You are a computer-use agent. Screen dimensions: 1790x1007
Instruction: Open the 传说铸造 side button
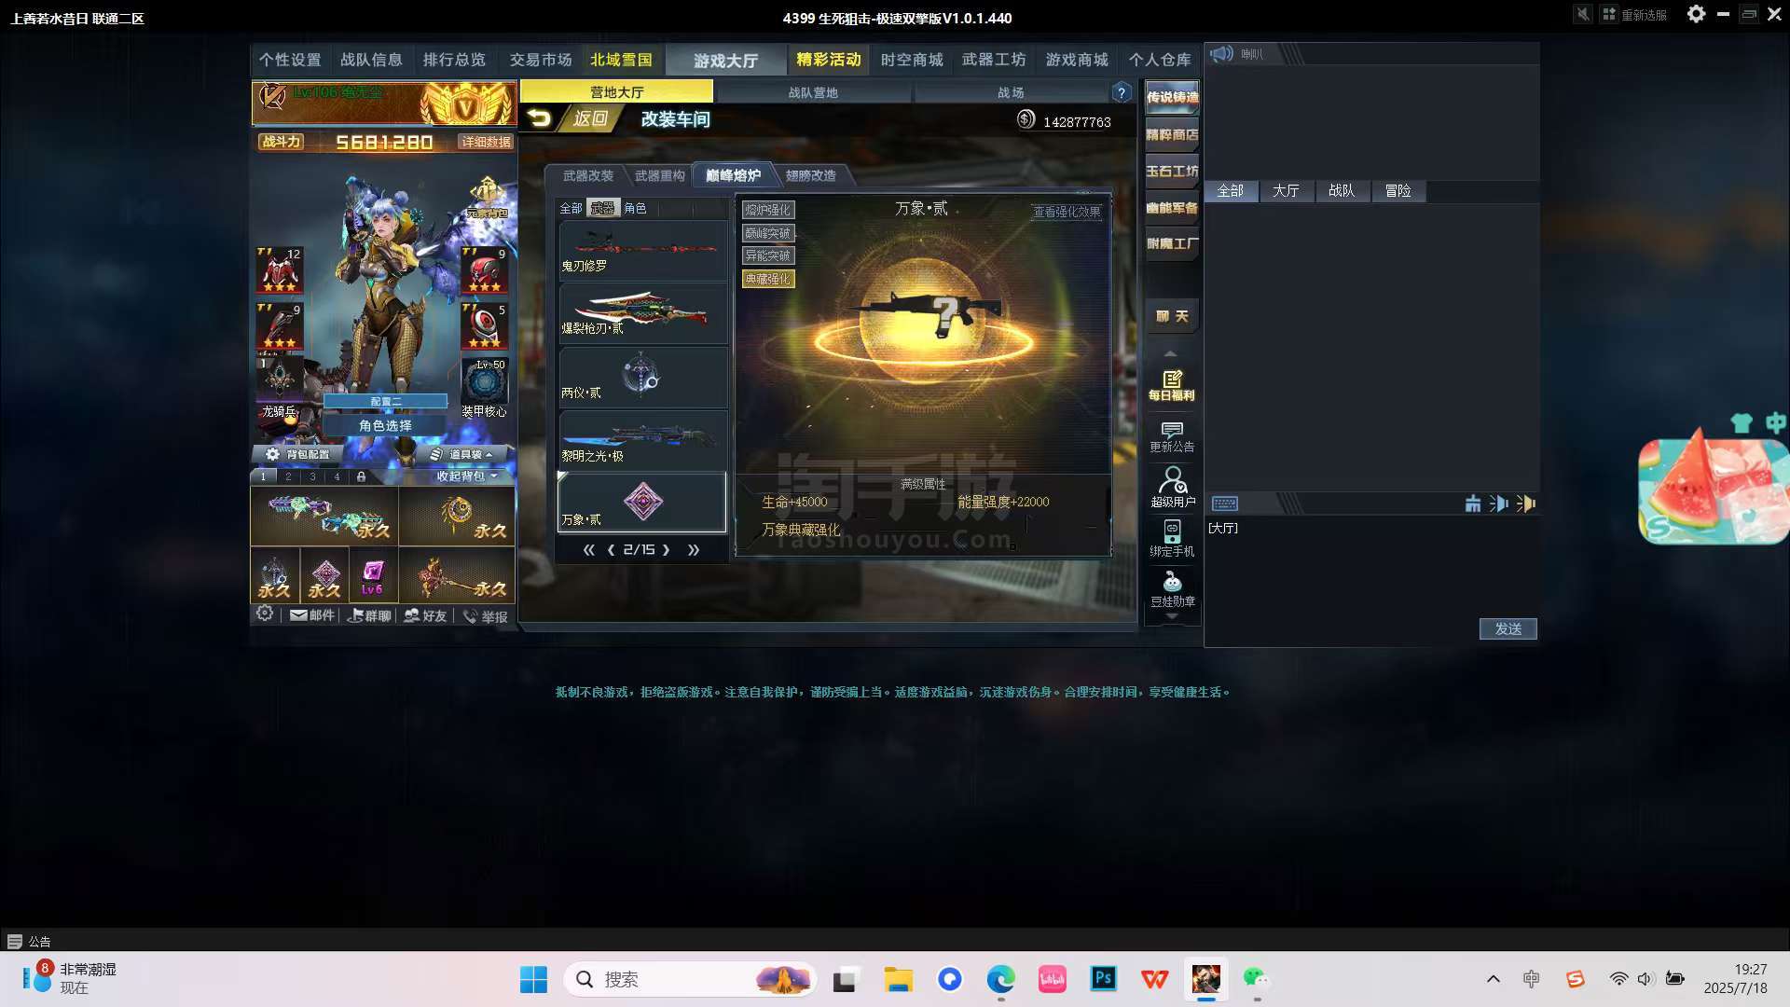[1172, 97]
